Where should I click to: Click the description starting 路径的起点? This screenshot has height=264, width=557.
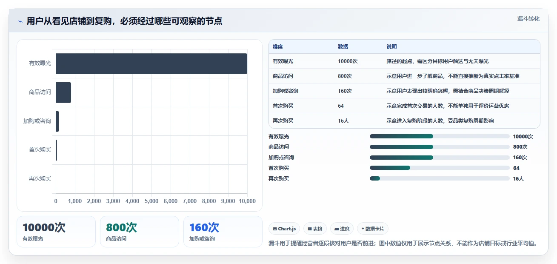(x=437, y=61)
